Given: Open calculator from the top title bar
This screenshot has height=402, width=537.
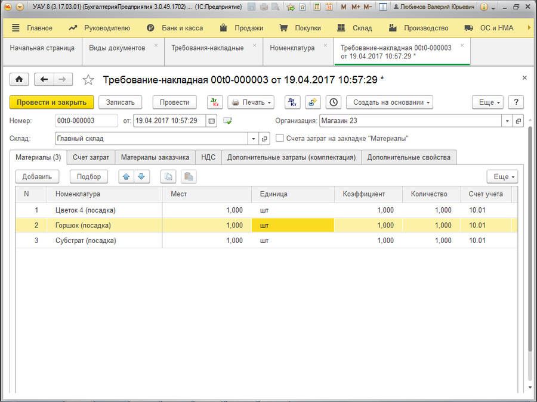Looking at the screenshot, I should coord(317,7).
